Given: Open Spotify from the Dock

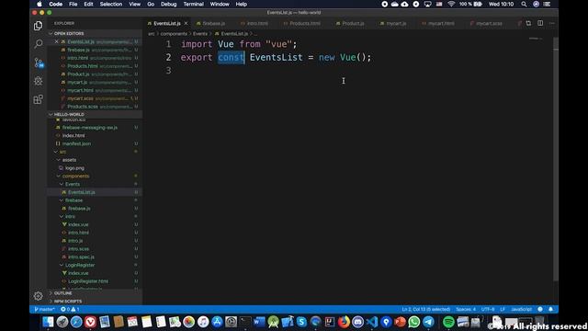Looking at the screenshot, I should 448,322.
